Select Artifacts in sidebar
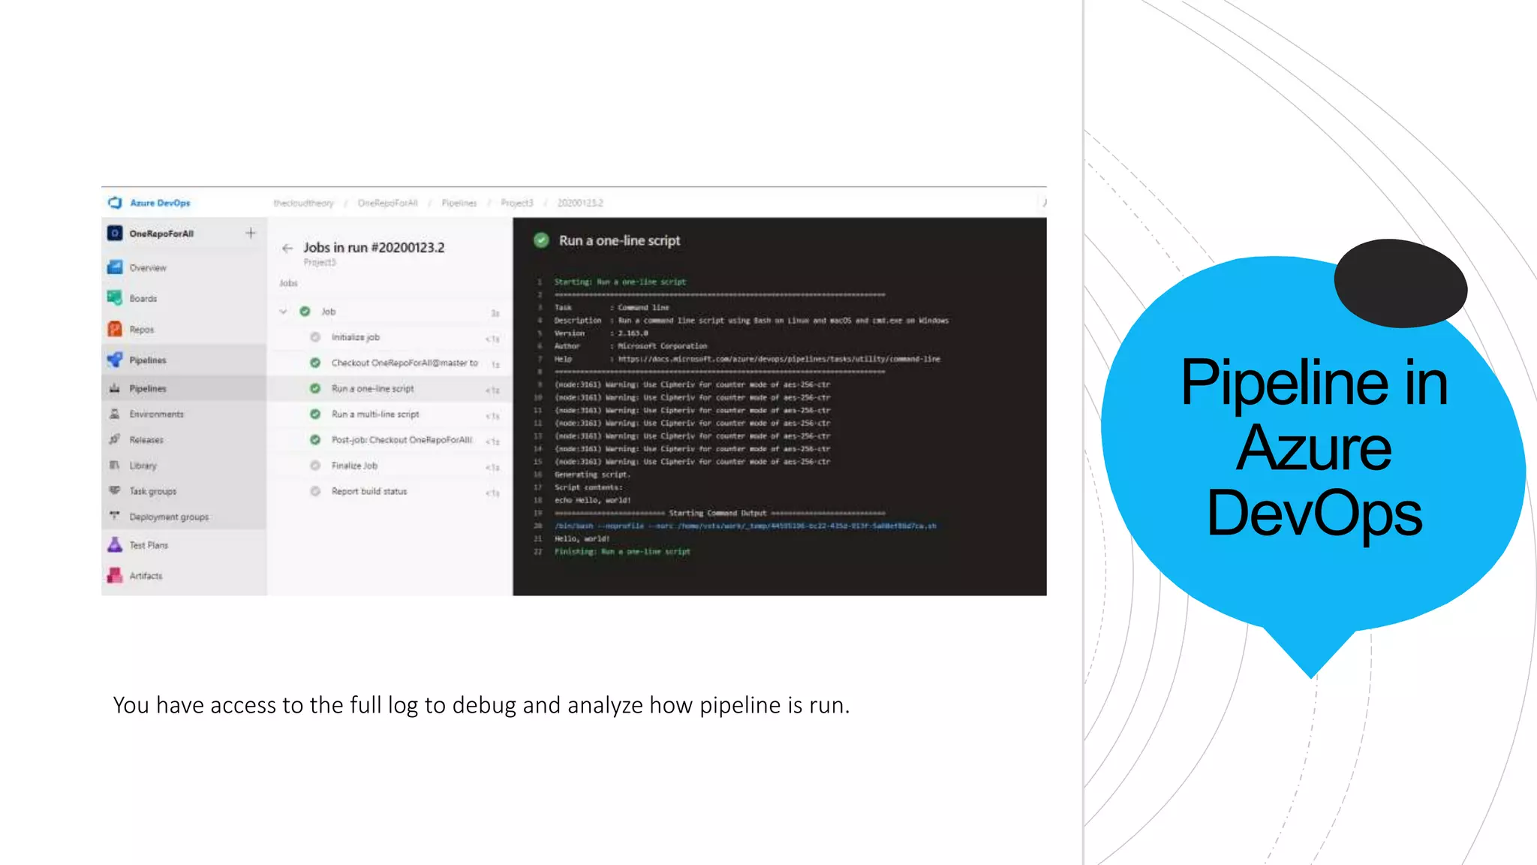 coord(146,576)
